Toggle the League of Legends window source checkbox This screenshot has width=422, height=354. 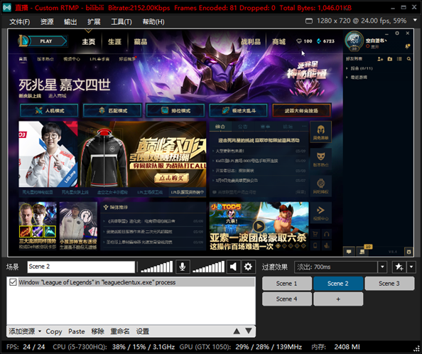pos(13,282)
